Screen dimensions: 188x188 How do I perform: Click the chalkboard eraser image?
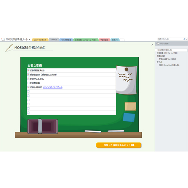pyautogui.click(x=42, y=126)
